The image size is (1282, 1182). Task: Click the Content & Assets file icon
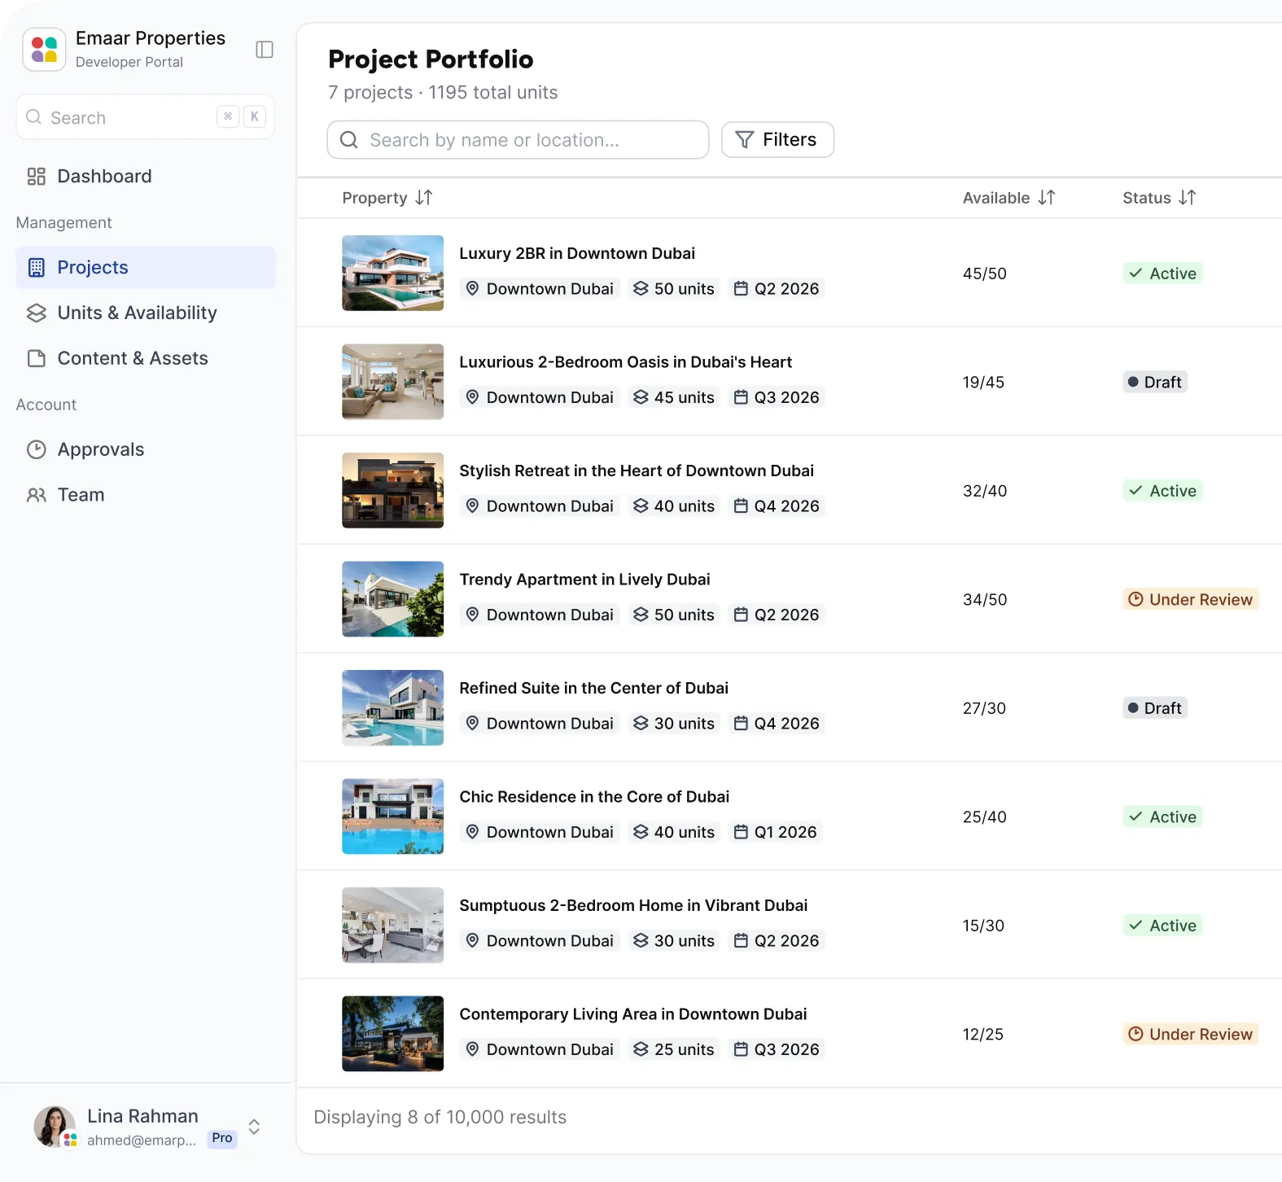point(37,359)
